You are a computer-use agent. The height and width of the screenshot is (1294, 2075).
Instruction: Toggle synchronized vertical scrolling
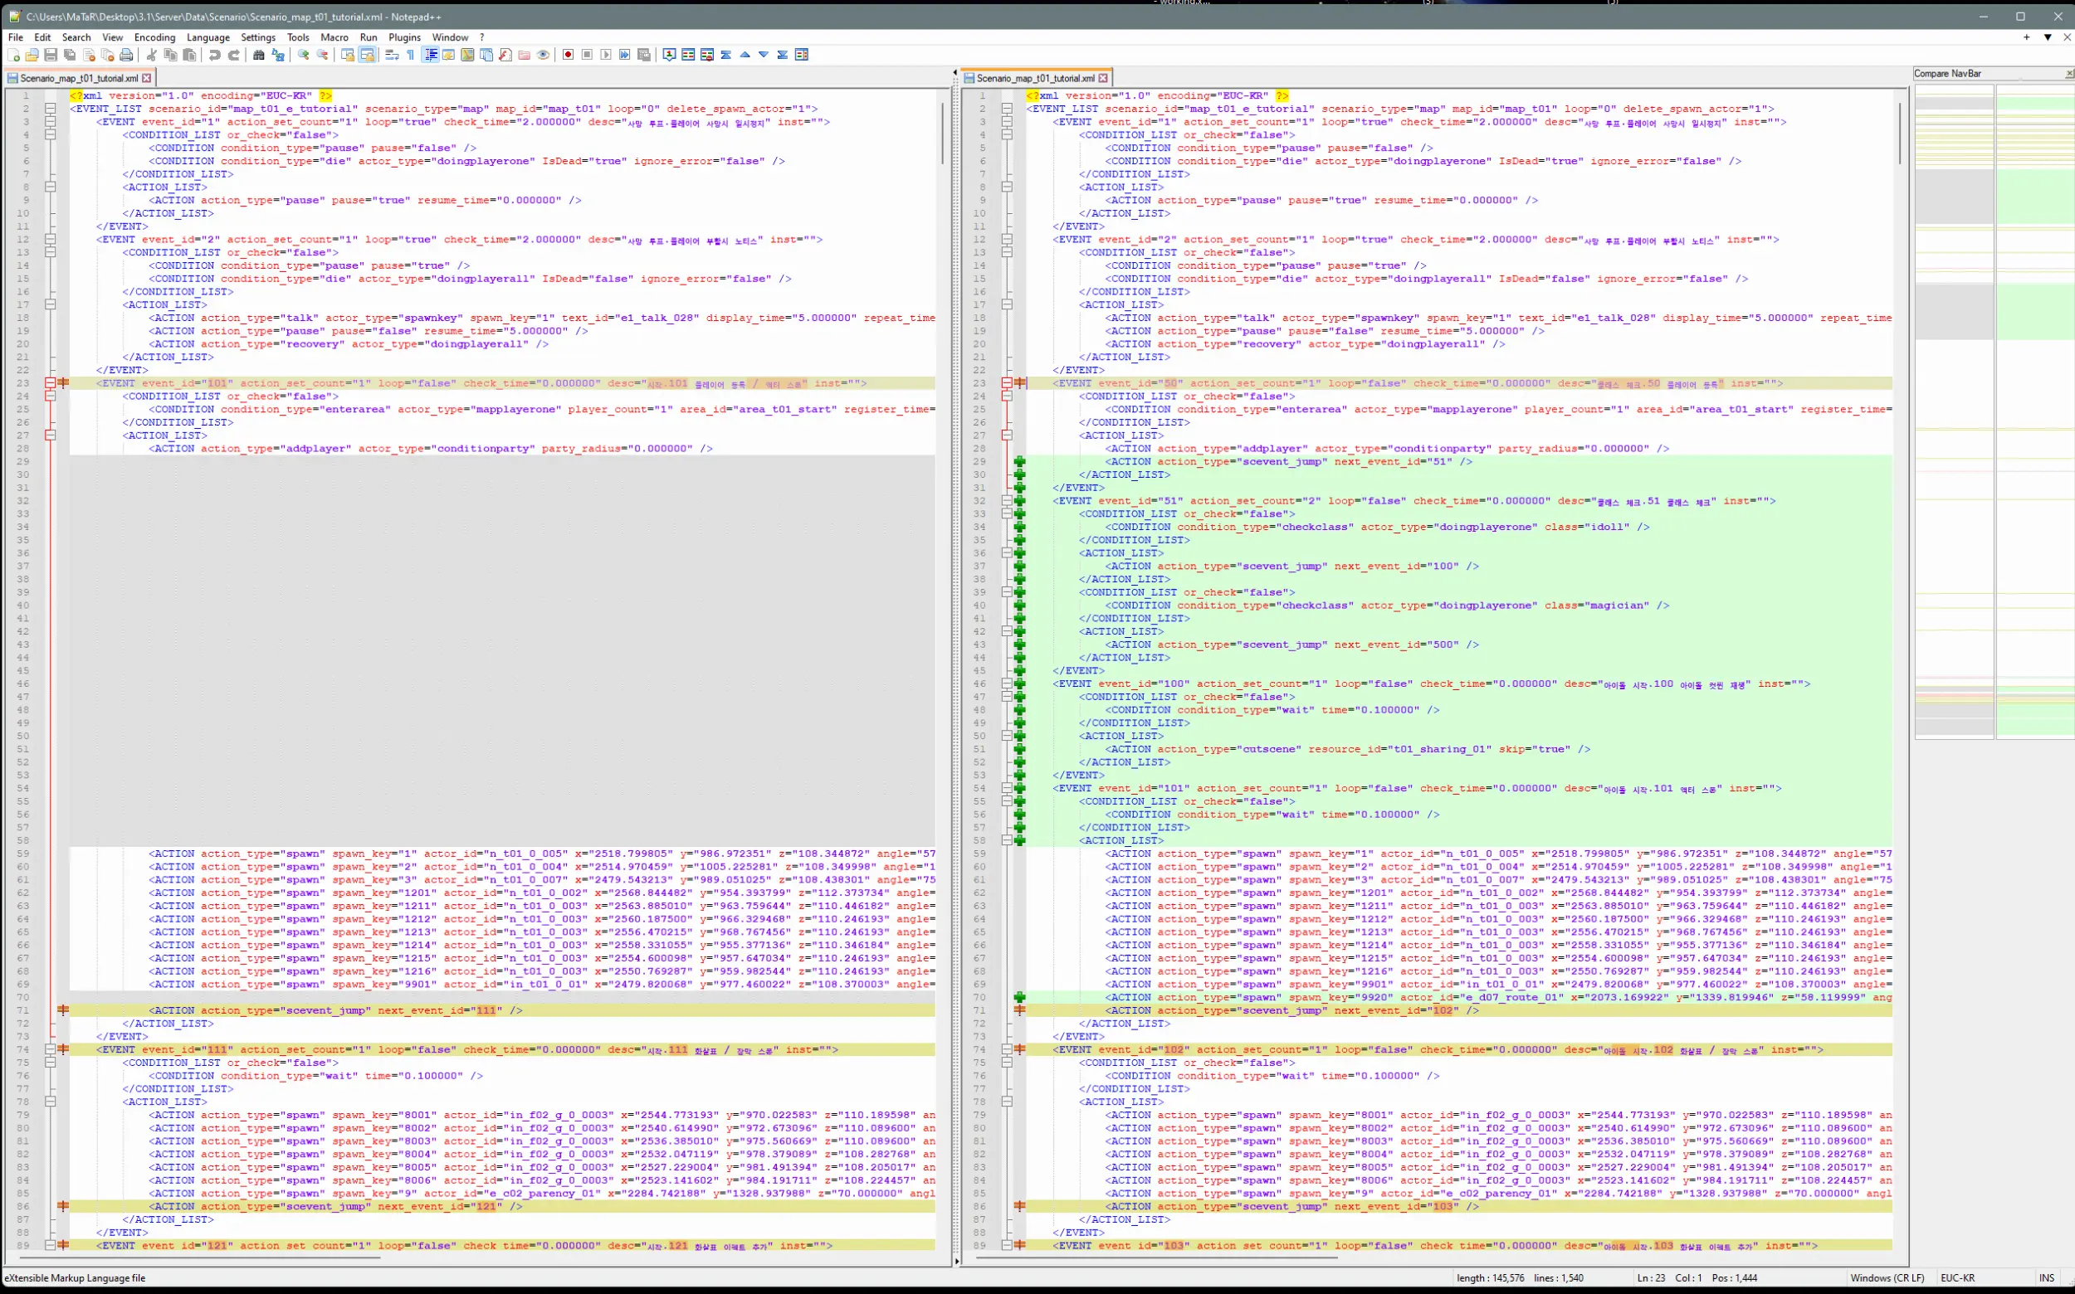click(348, 55)
